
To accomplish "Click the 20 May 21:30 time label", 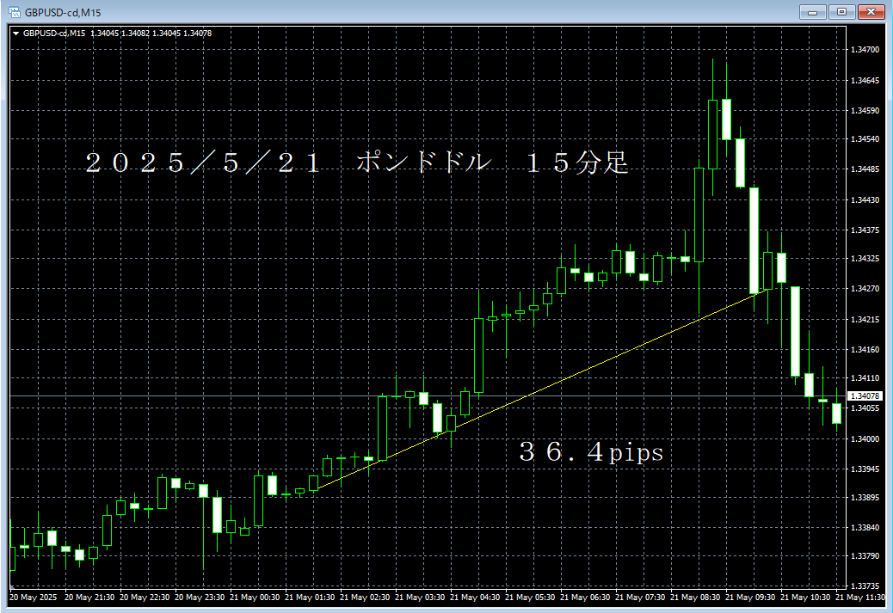I will click(89, 597).
